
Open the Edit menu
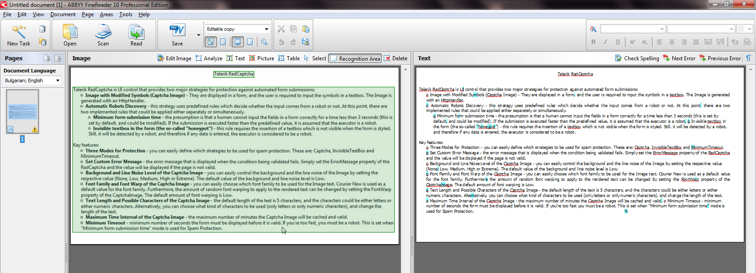22,14
